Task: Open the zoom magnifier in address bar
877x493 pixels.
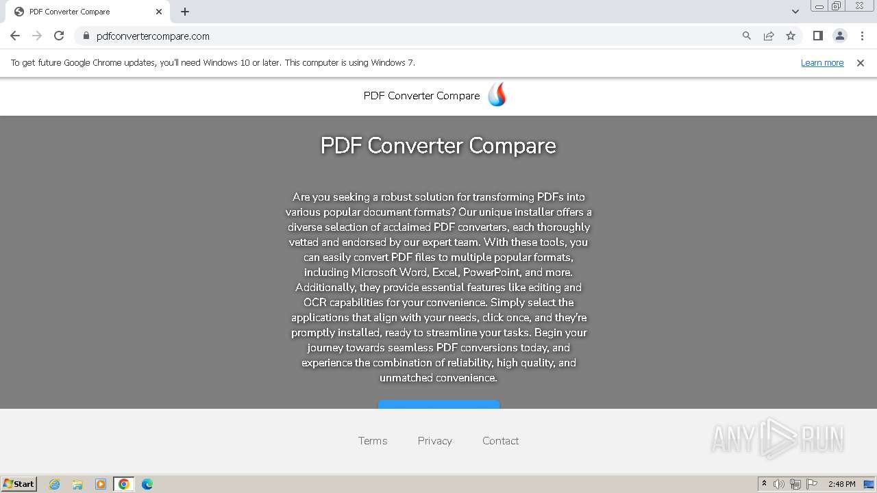Action: pyautogui.click(x=747, y=36)
